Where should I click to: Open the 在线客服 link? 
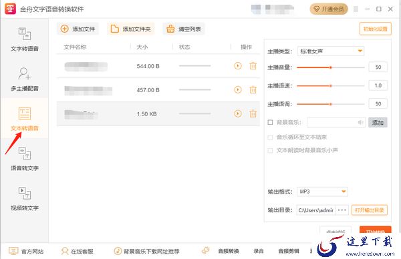[x=78, y=252]
